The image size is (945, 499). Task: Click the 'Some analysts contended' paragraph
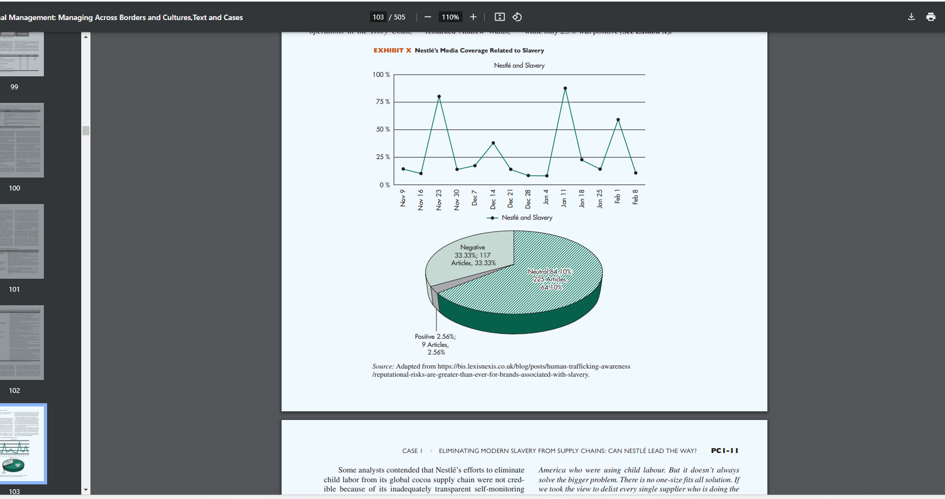[x=424, y=480]
